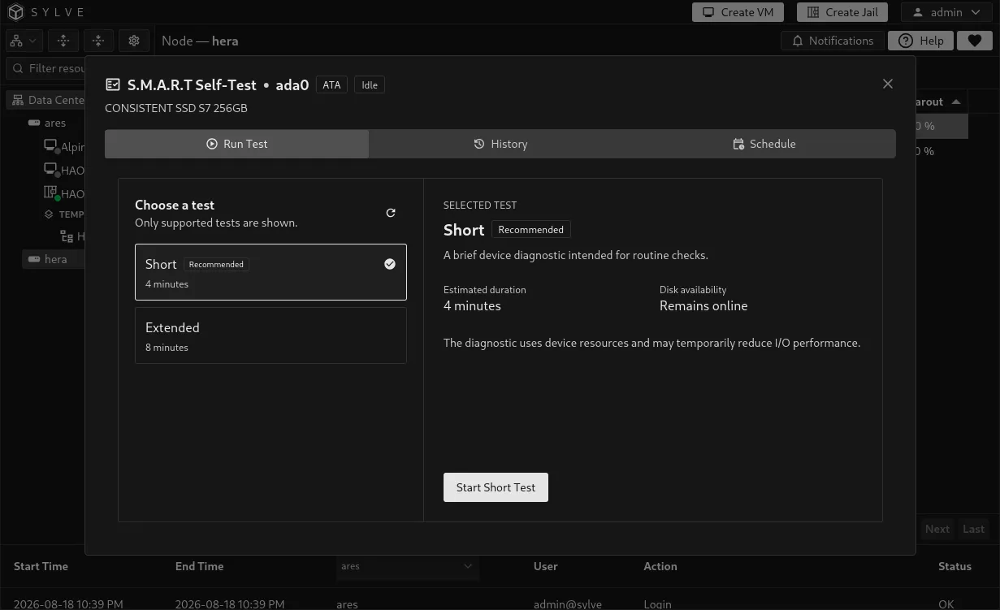Click Create Jail button

pyautogui.click(x=842, y=12)
